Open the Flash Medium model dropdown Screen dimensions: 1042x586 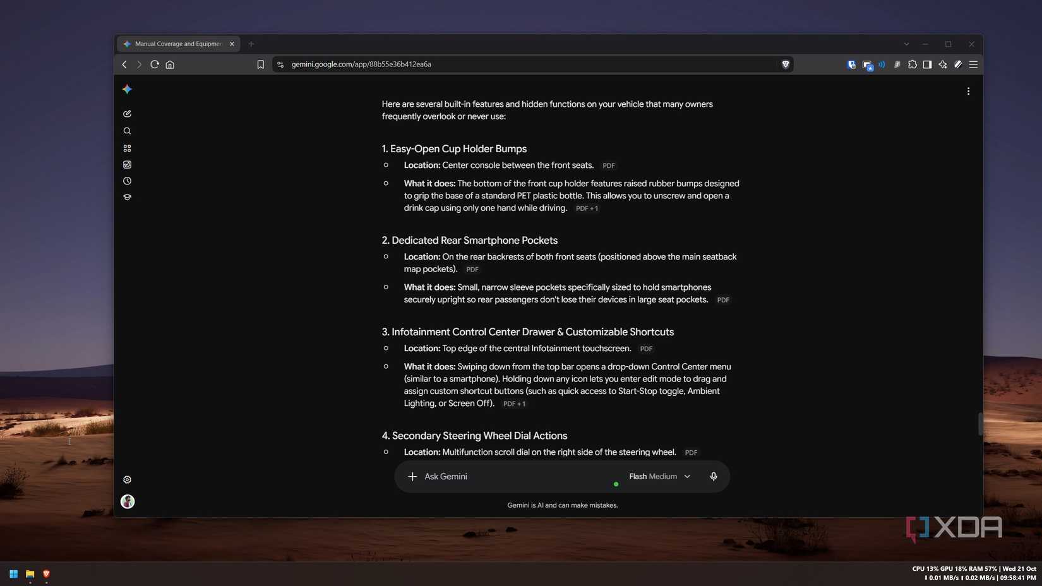659,476
